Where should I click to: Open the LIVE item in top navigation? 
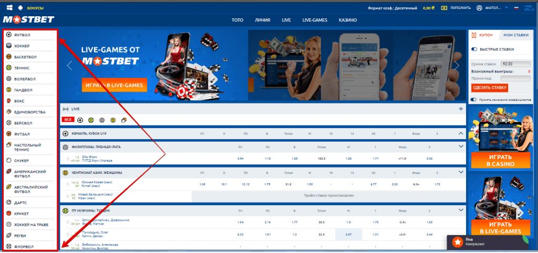286,20
